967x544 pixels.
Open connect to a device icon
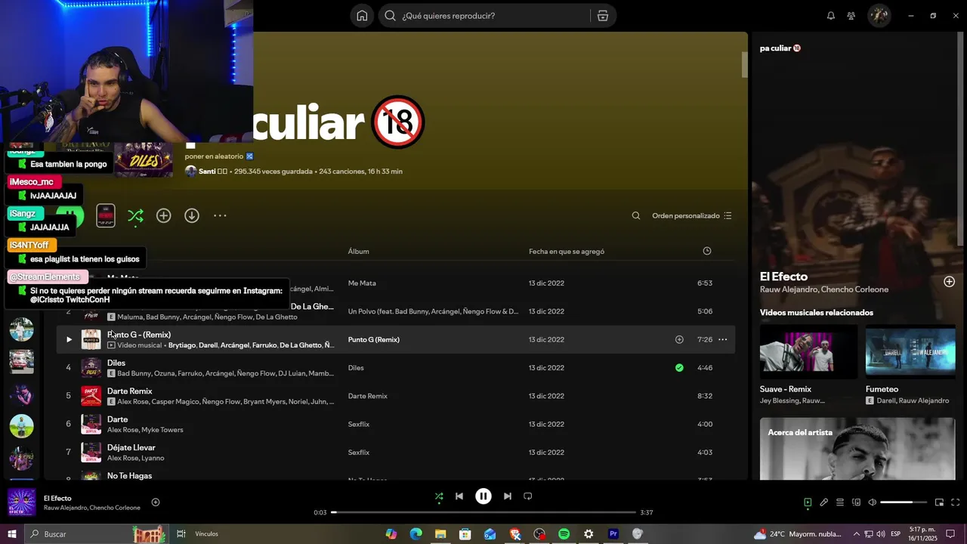[x=856, y=502]
